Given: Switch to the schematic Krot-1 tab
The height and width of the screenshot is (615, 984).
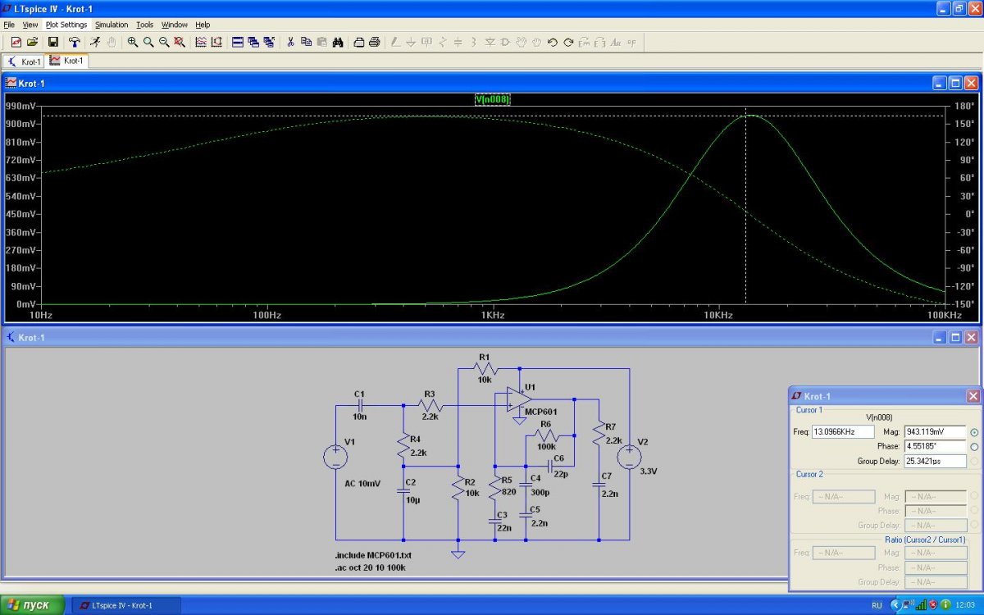Looking at the screenshot, I should click(x=24, y=61).
